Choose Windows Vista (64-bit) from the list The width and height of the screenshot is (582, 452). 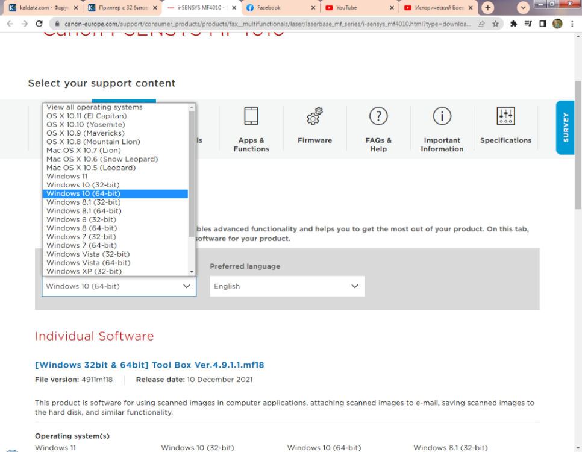[x=115, y=263]
